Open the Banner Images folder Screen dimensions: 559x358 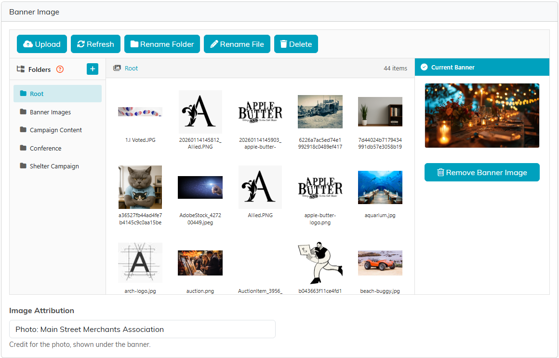57,112
